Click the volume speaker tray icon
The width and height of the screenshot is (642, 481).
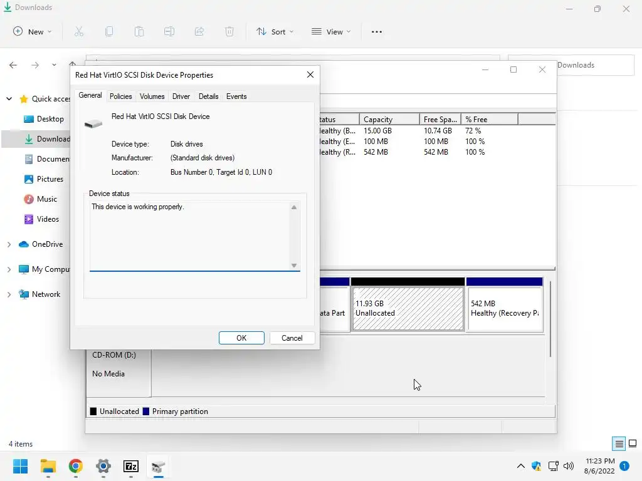click(568, 466)
